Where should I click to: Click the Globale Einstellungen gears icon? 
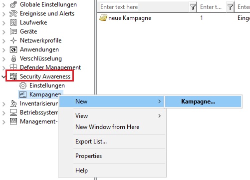[x=13, y=4]
